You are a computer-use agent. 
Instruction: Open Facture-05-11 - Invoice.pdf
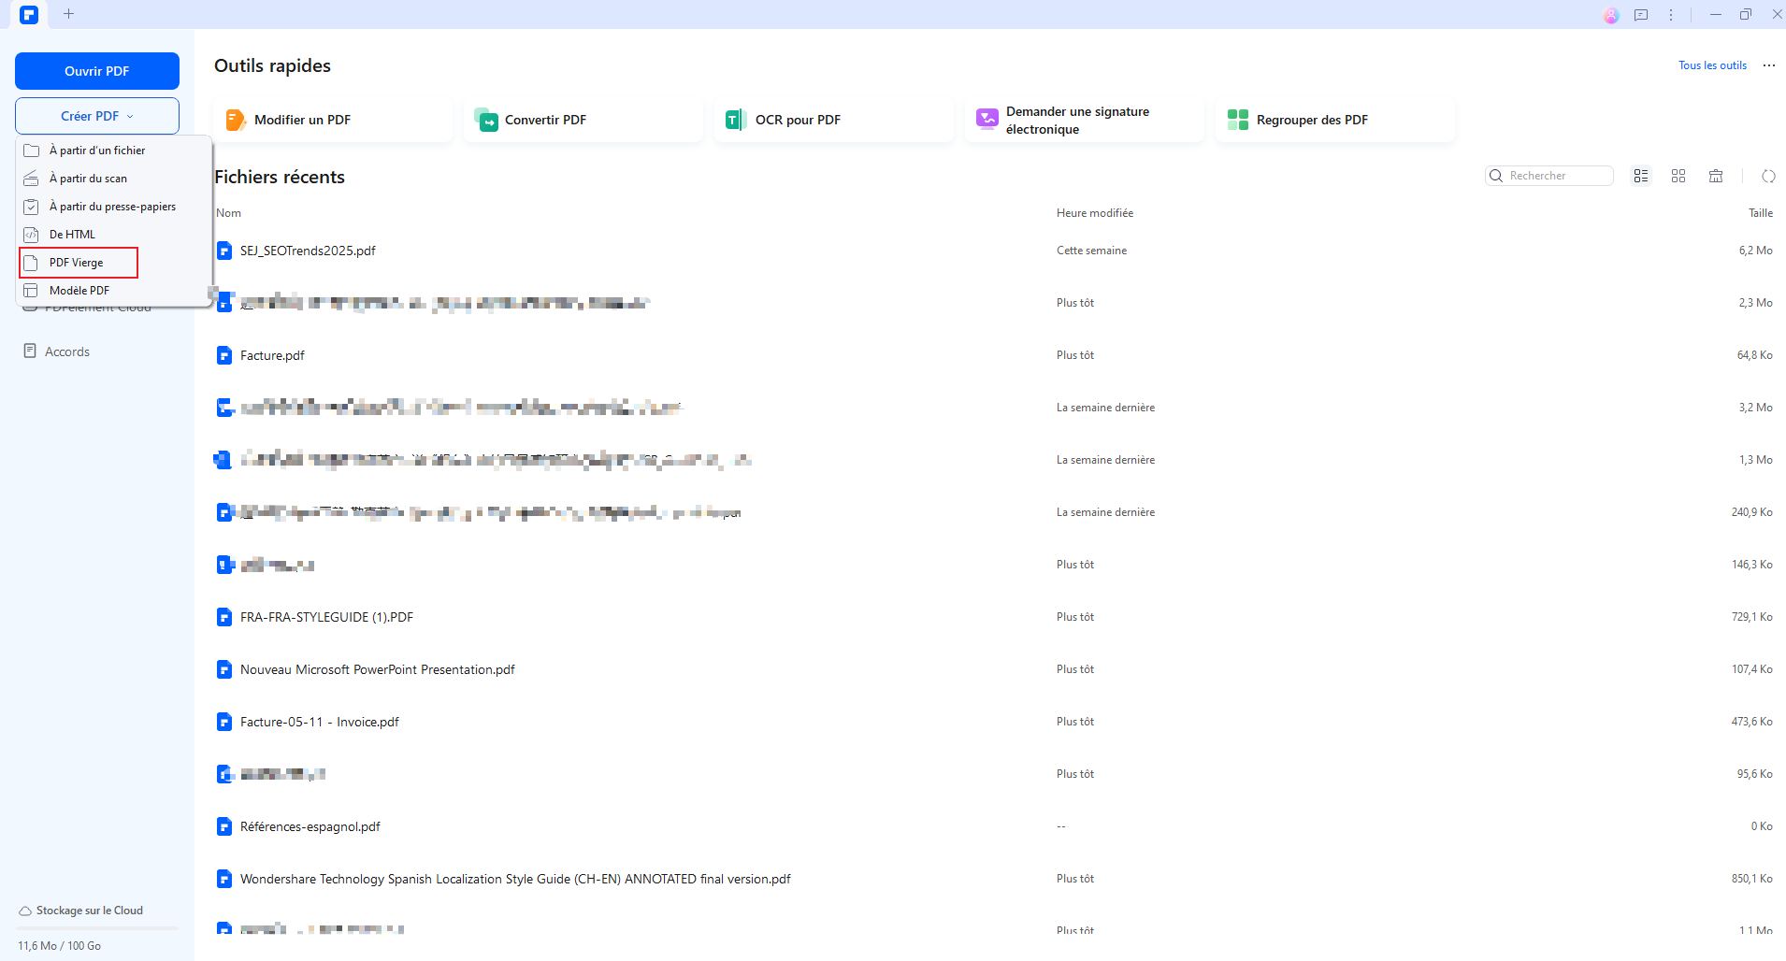point(320,722)
